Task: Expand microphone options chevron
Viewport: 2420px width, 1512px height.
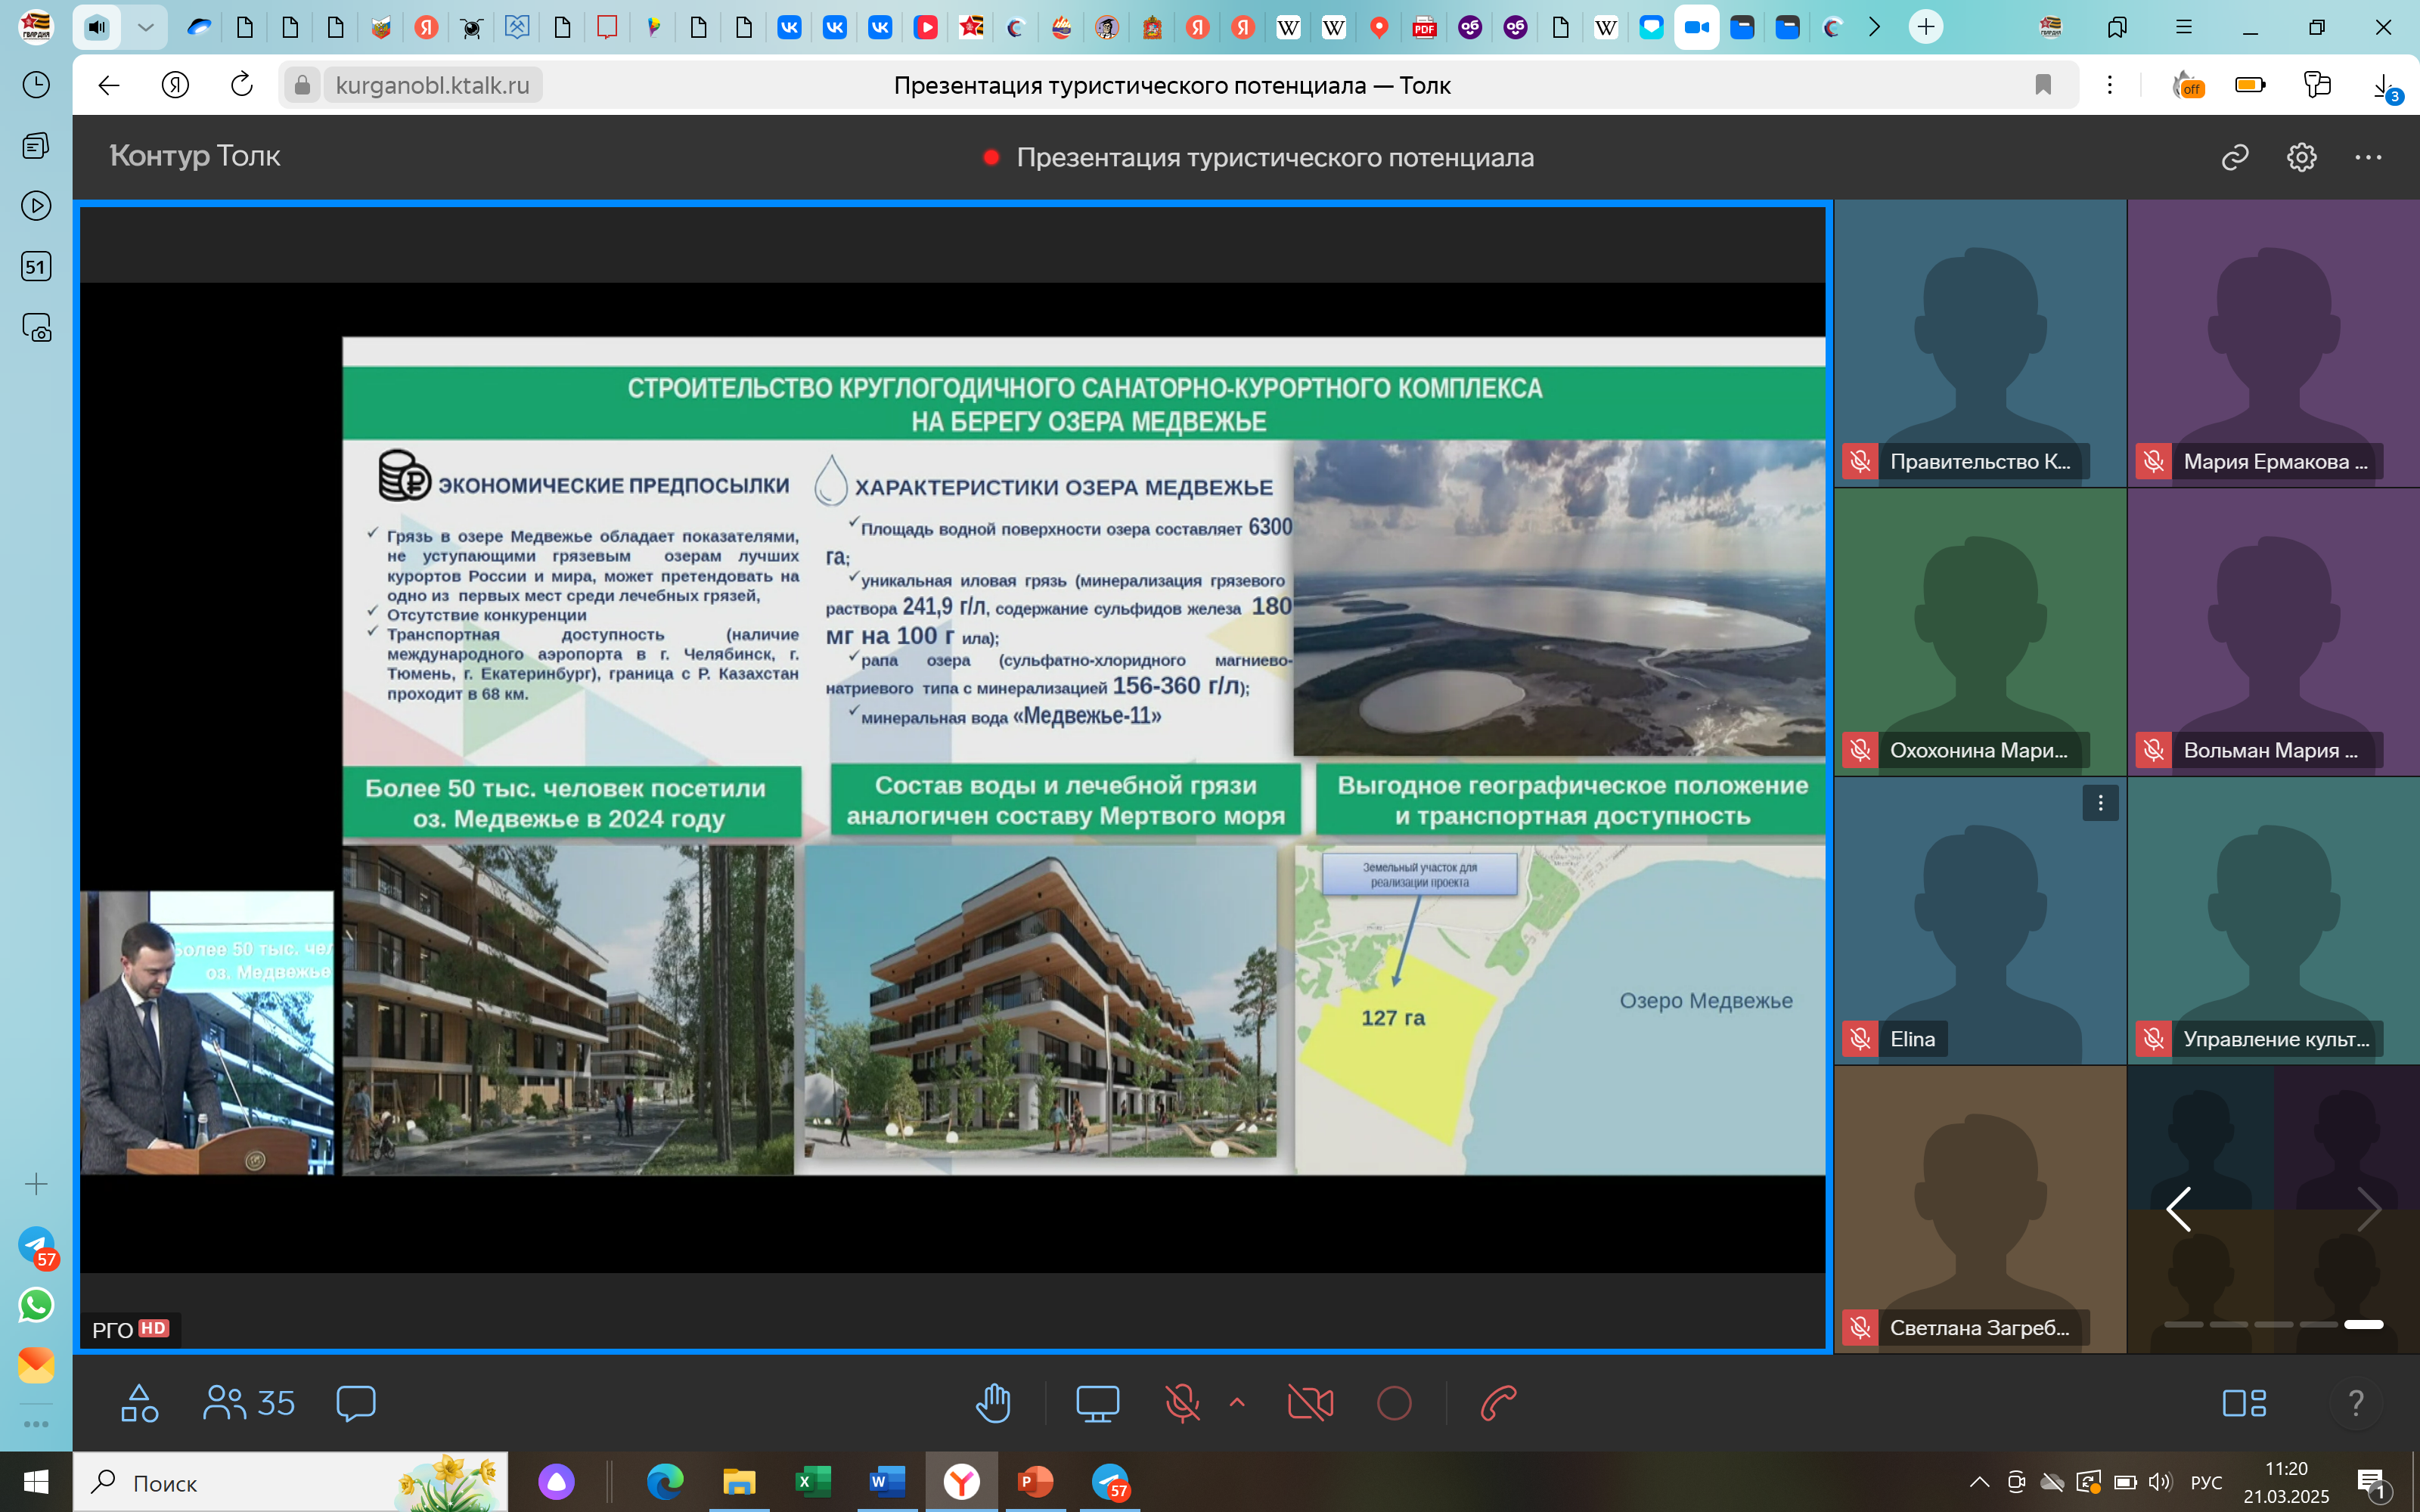Action: [1237, 1402]
